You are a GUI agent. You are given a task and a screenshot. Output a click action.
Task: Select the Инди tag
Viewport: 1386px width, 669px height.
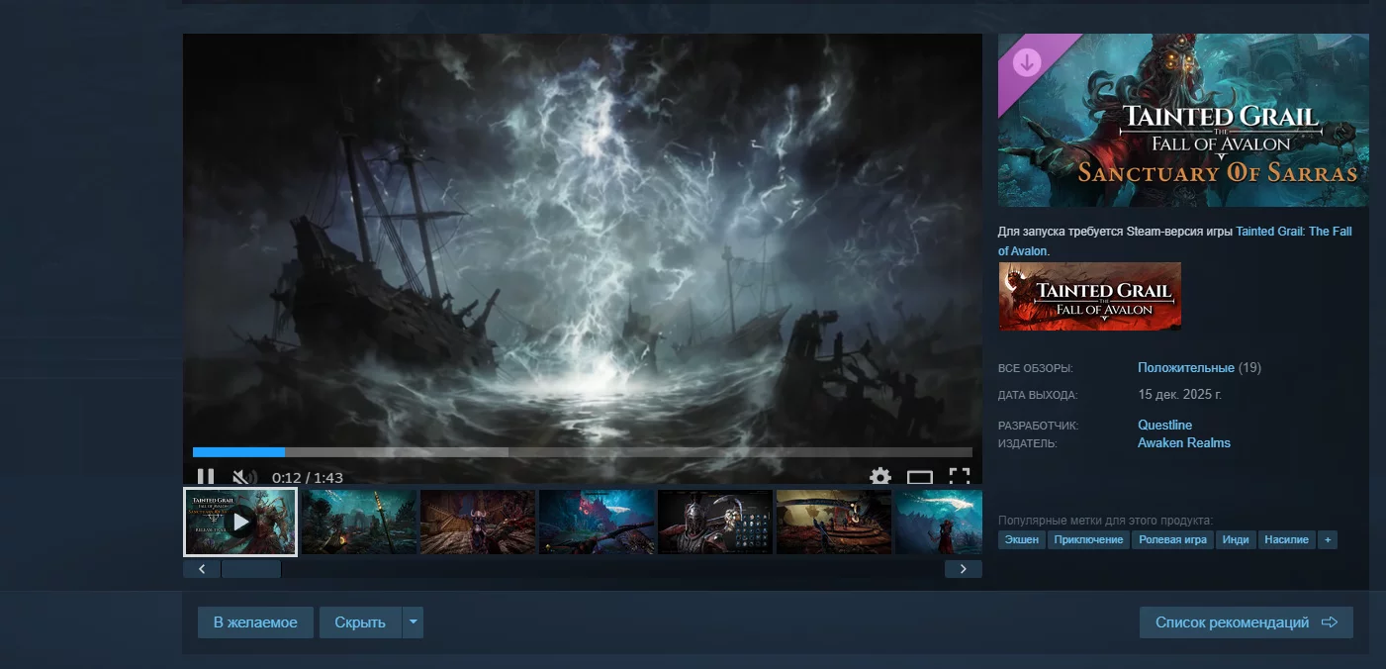point(1235,539)
